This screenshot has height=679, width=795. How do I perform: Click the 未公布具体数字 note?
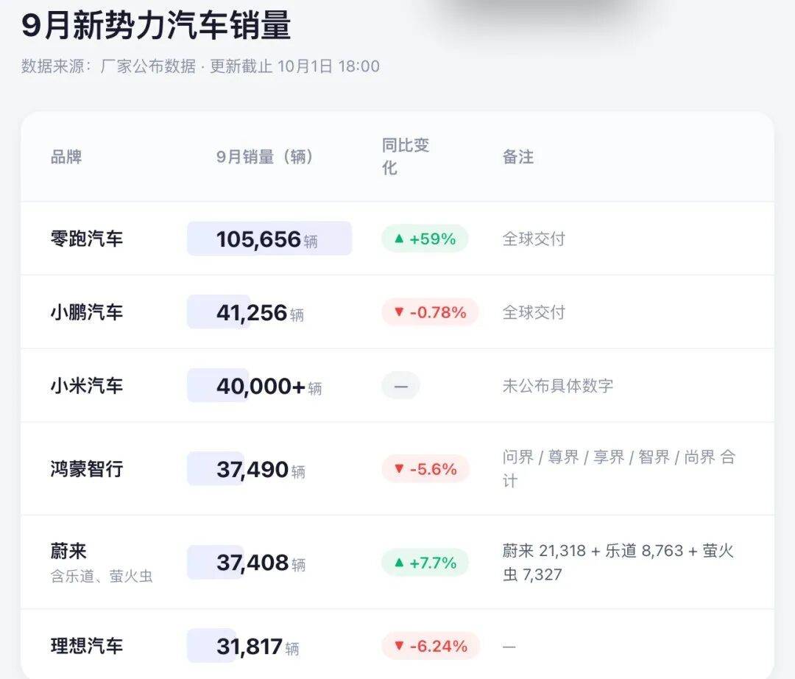click(558, 386)
